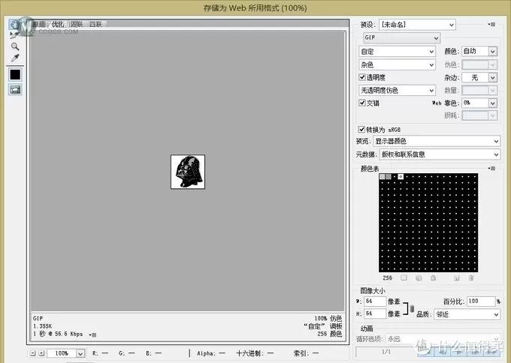Click the H height field showing 64
Screen dimensions: 511x363
tap(375, 313)
